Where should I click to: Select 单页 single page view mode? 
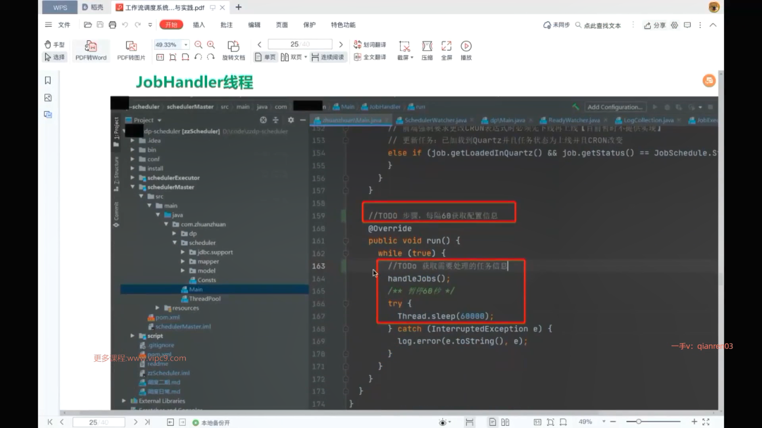266,57
